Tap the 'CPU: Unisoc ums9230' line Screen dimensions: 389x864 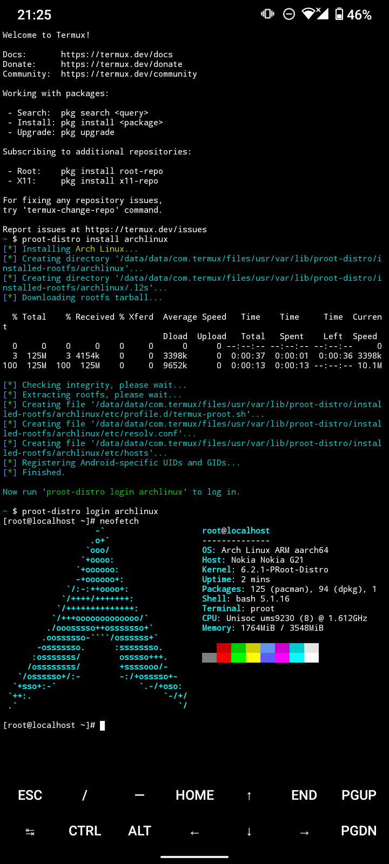[x=285, y=618]
